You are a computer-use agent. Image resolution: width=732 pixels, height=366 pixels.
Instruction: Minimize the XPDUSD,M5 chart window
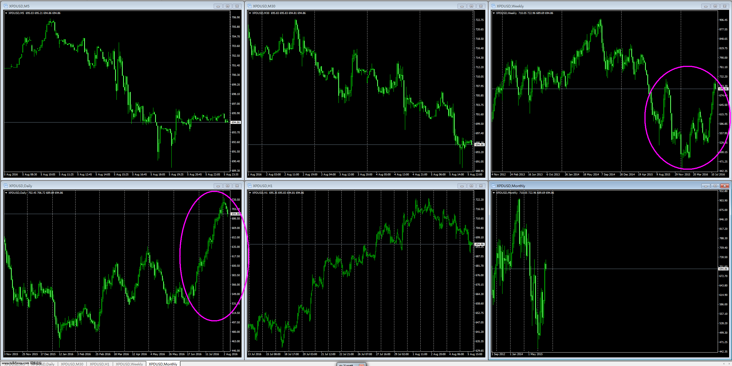(x=218, y=6)
